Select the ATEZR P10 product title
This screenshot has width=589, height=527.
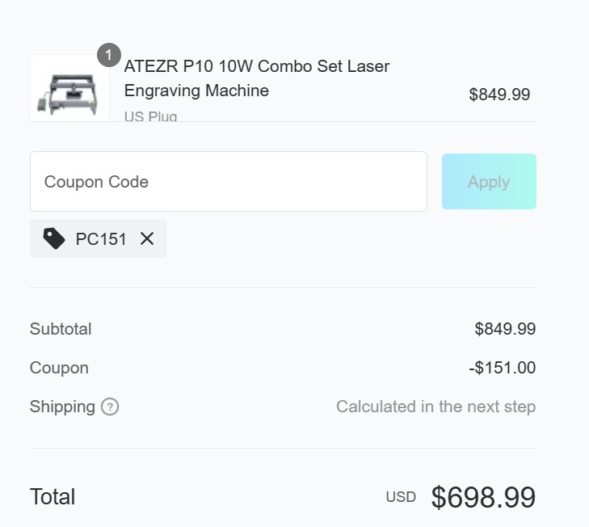(x=257, y=78)
